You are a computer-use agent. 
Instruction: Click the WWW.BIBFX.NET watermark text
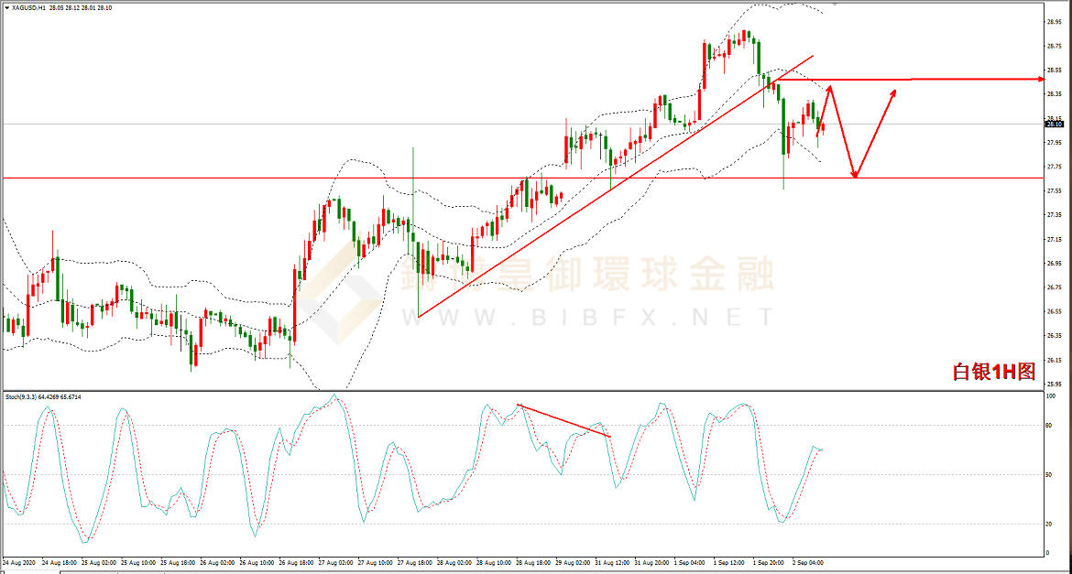point(586,318)
